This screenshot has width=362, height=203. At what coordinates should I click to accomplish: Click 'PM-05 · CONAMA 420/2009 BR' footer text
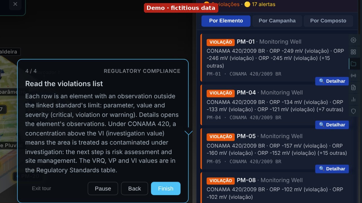point(244,162)
